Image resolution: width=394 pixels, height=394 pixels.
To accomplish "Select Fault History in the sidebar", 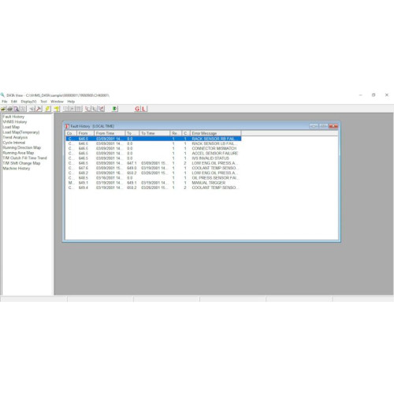I will coord(13,117).
